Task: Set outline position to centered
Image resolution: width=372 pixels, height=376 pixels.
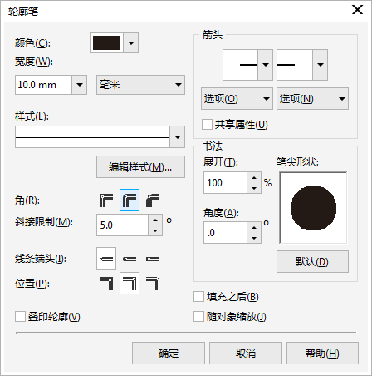Action: 130,284
